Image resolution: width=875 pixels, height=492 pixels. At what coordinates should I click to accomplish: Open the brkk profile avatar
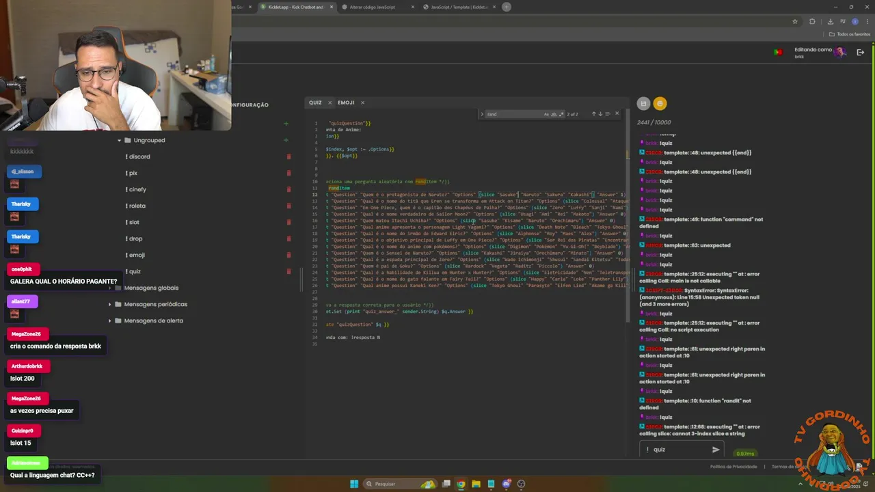click(840, 53)
